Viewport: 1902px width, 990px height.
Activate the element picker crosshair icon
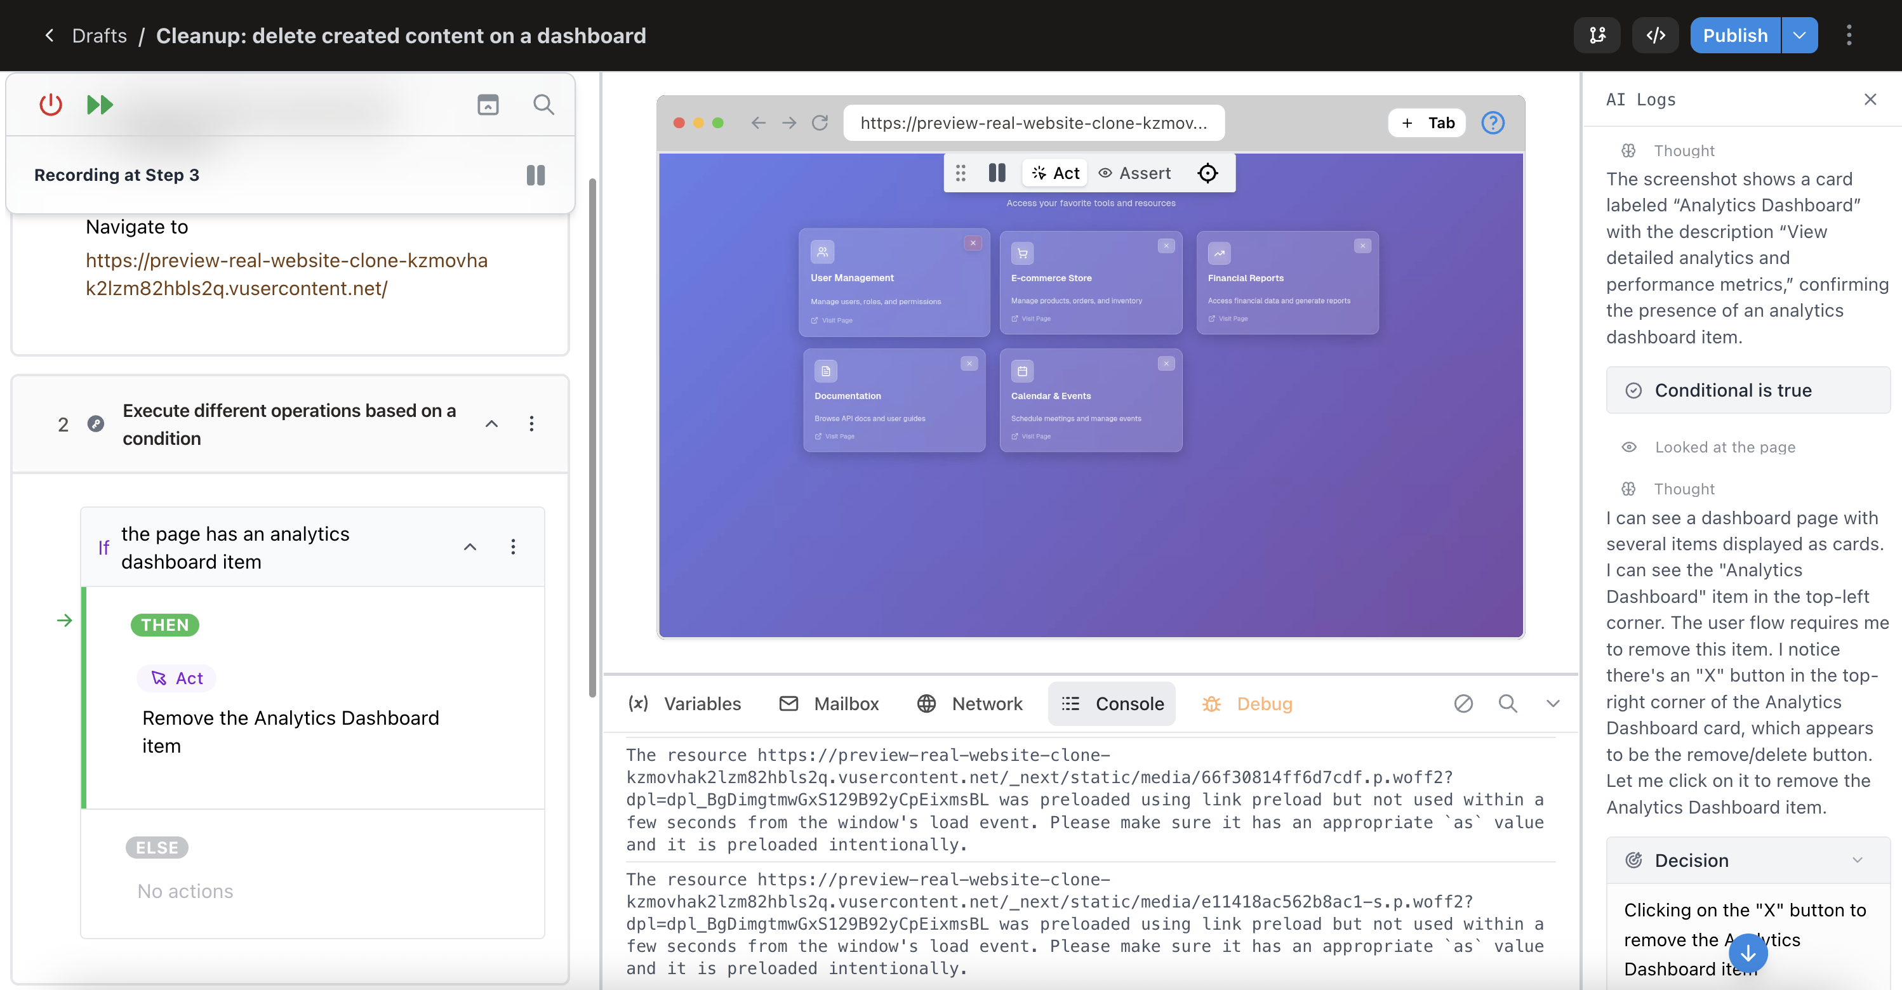click(1207, 173)
